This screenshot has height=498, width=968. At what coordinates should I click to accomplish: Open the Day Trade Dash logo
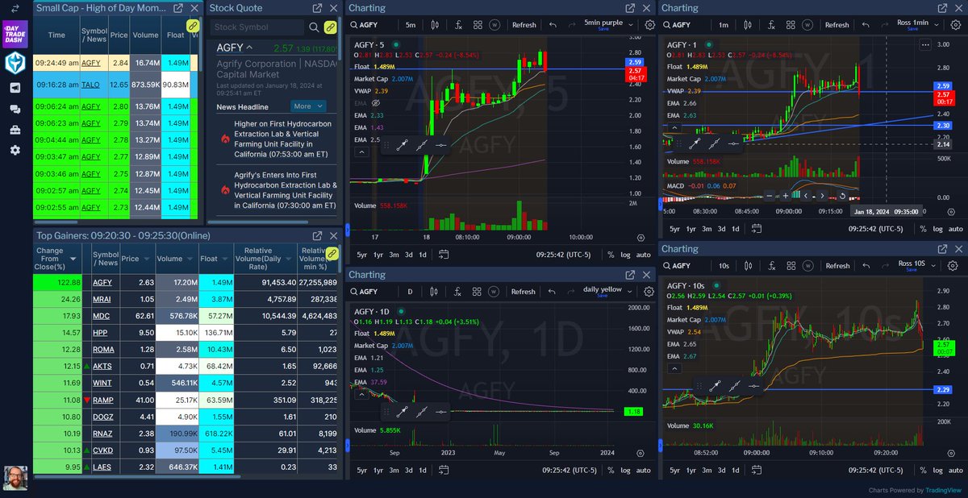[15, 34]
